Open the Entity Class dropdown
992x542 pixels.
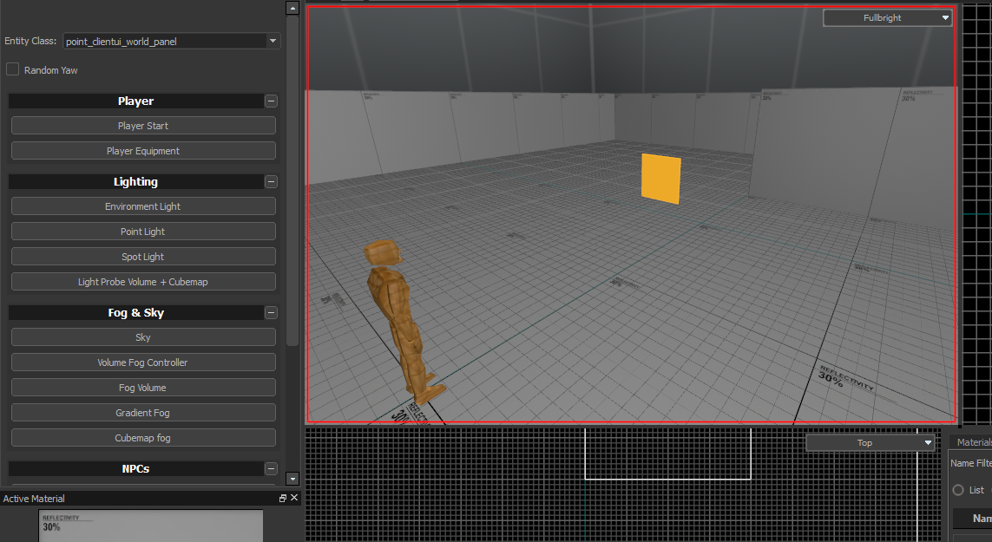(172, 41)
